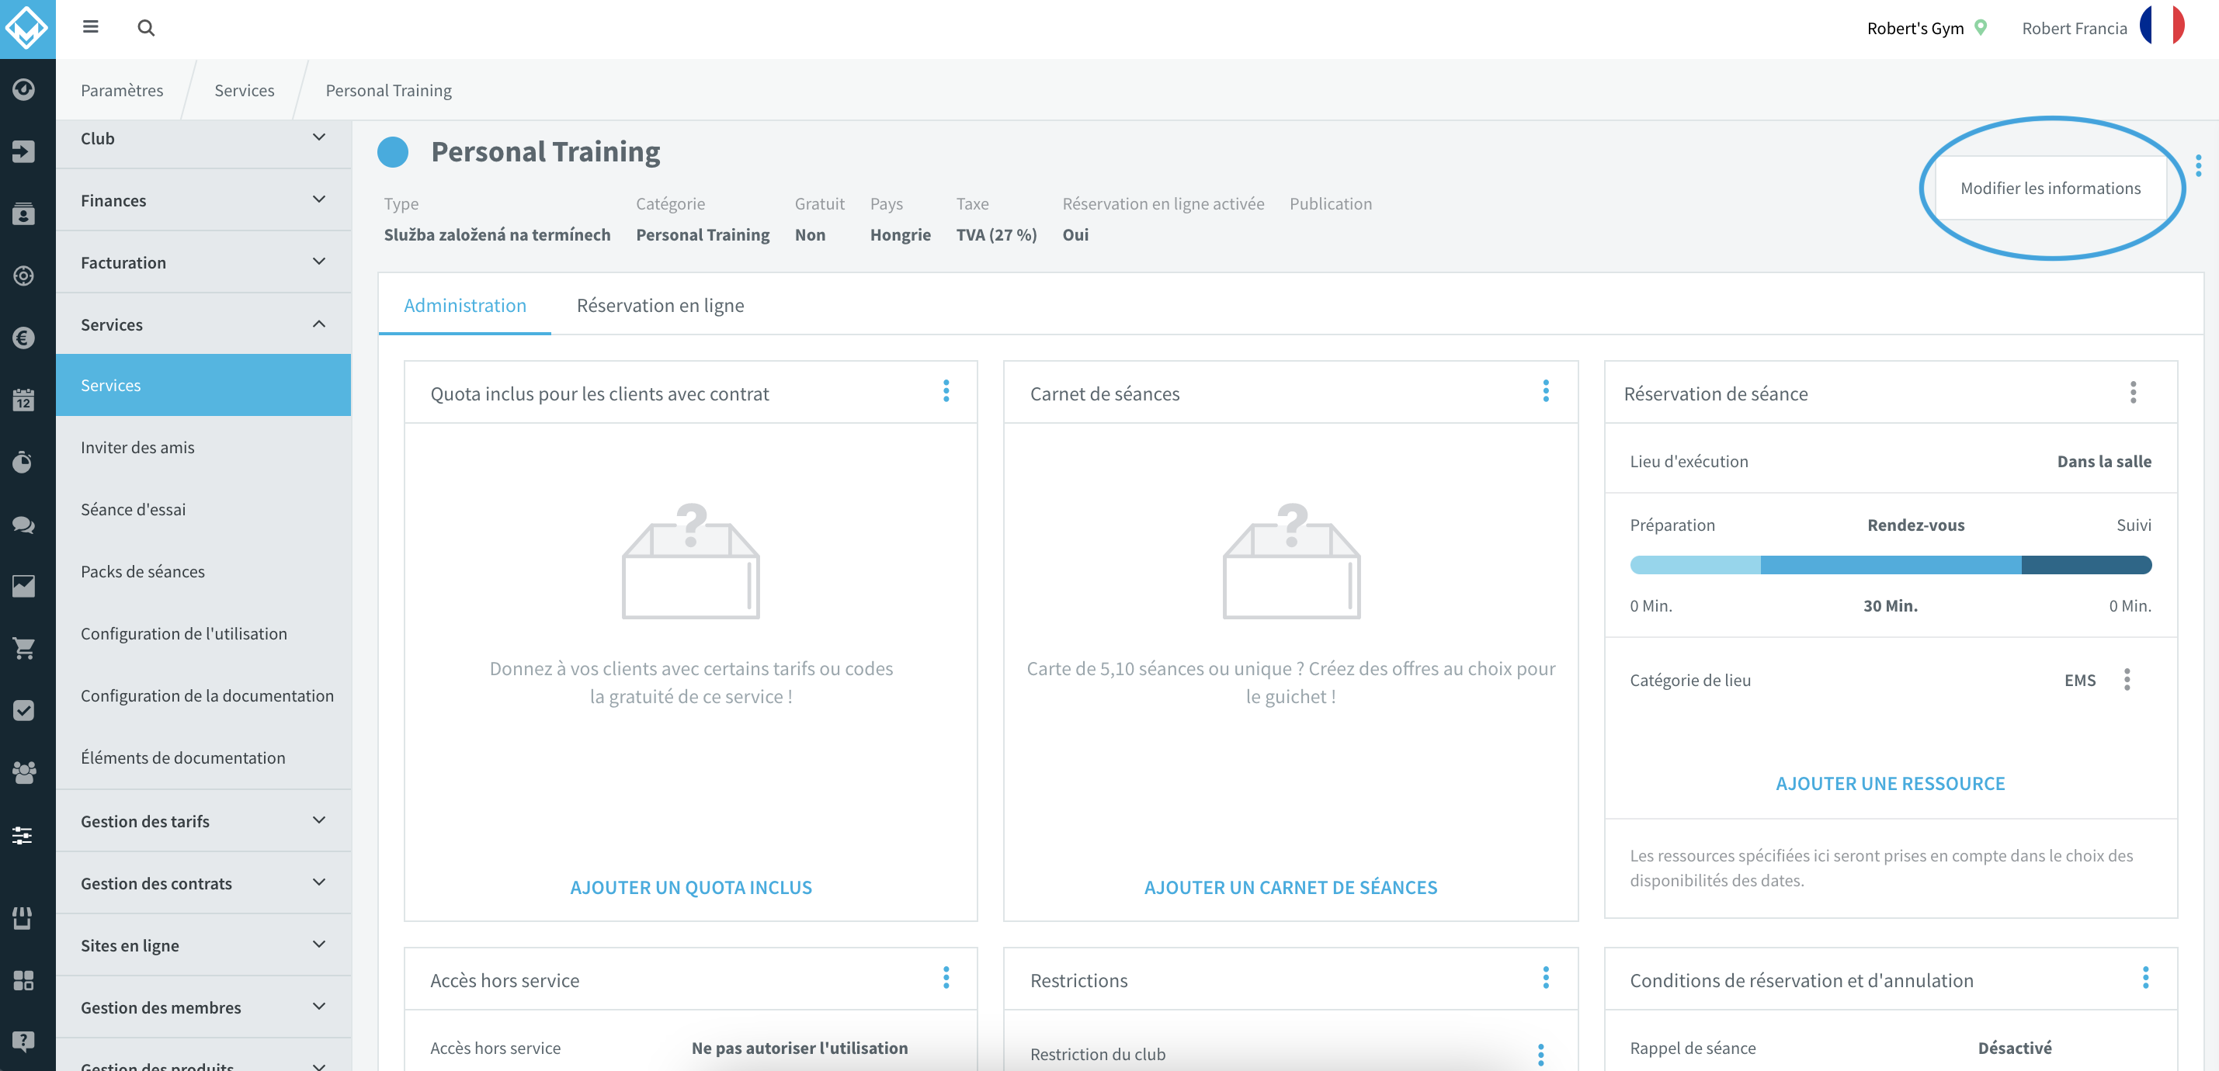Viewport: 2219px width, 1071px height.
Task: Open the statistics chart sidebar icon
Action: [24, 586]
